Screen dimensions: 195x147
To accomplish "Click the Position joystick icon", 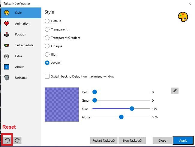I will tap(7, 34).
